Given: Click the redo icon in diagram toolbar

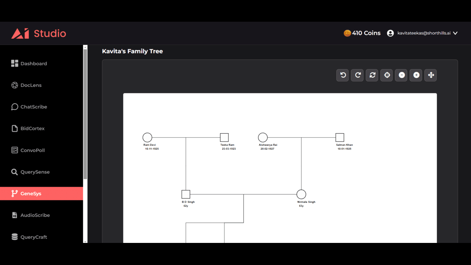Looking at the screenshot, I should click(357, 75).
